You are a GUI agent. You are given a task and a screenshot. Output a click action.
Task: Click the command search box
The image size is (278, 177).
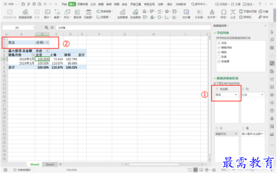pos(199,4)
